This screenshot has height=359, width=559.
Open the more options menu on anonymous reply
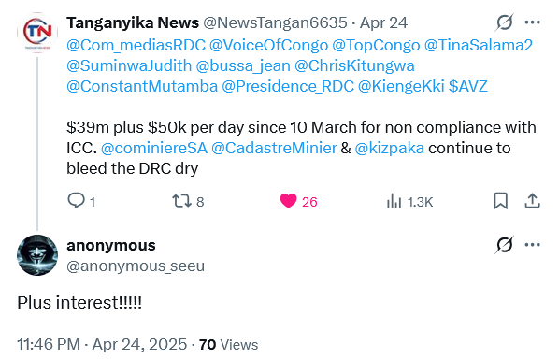[533, 245]
